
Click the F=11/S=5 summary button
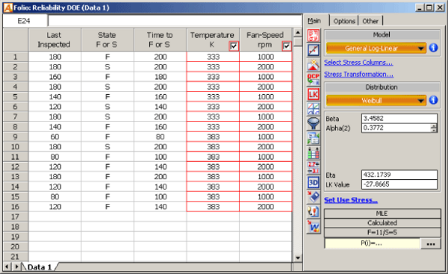pyautogui.click(x=382, y=232)
